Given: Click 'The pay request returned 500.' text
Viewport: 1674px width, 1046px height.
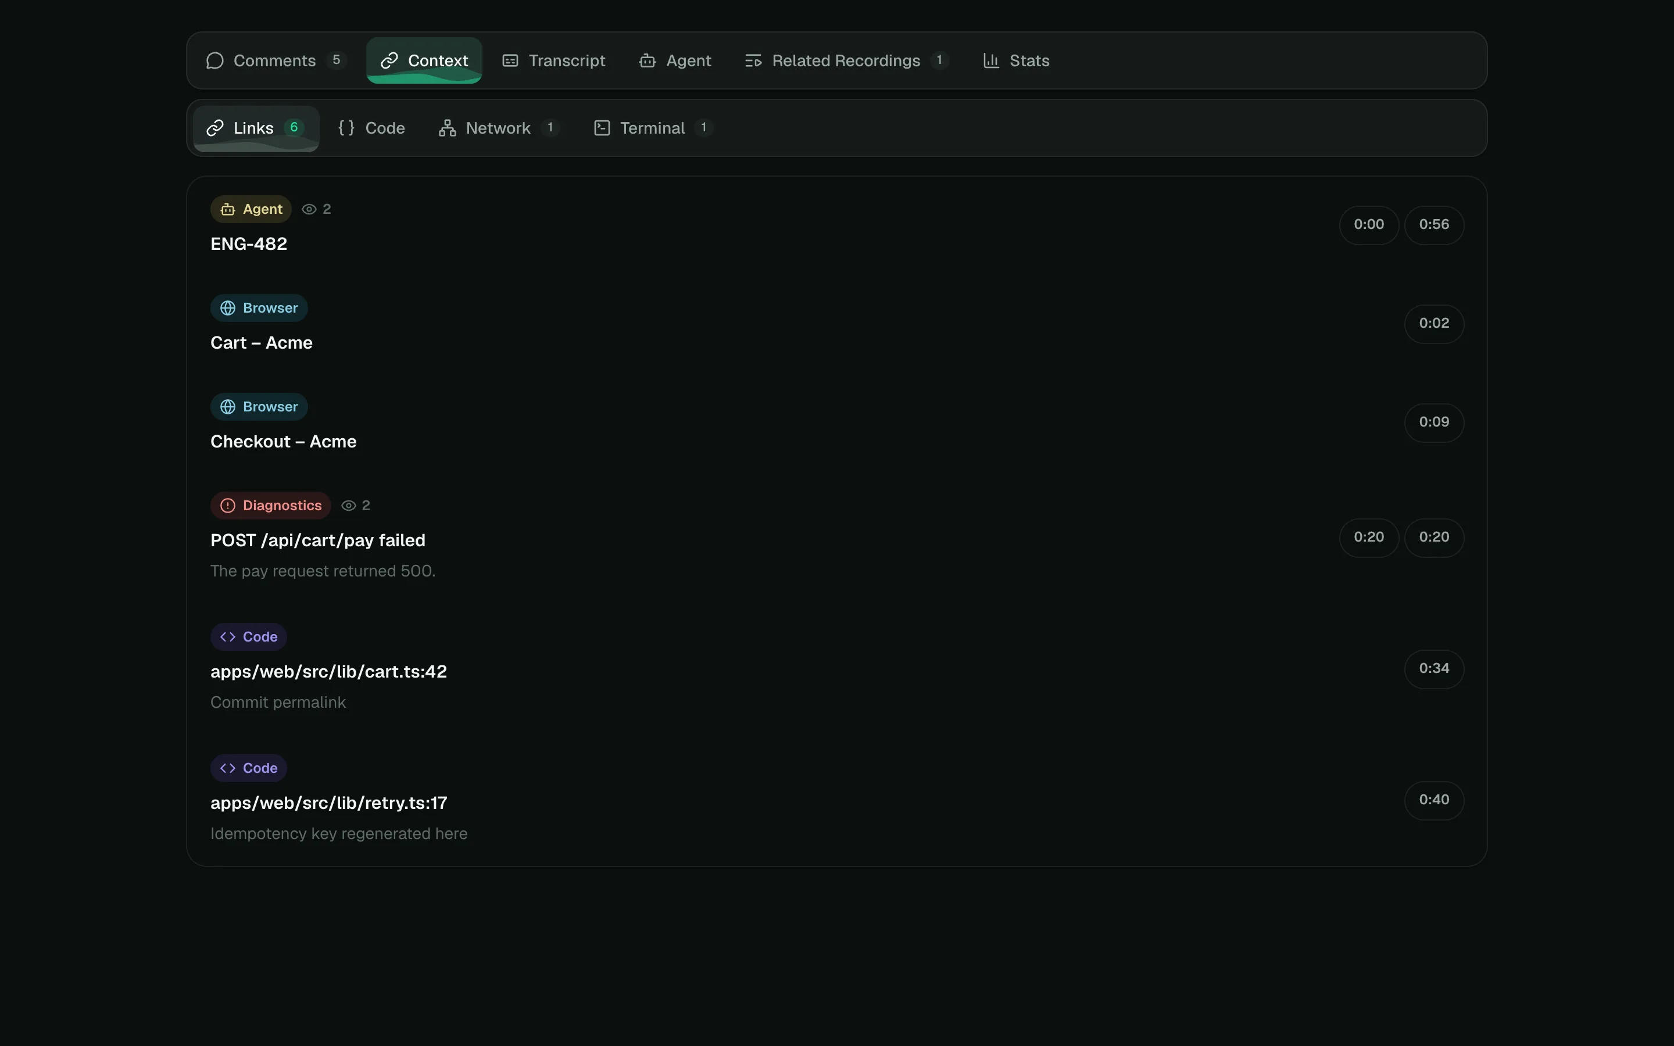Looking at the screenshot, I should tap(323, 571).
